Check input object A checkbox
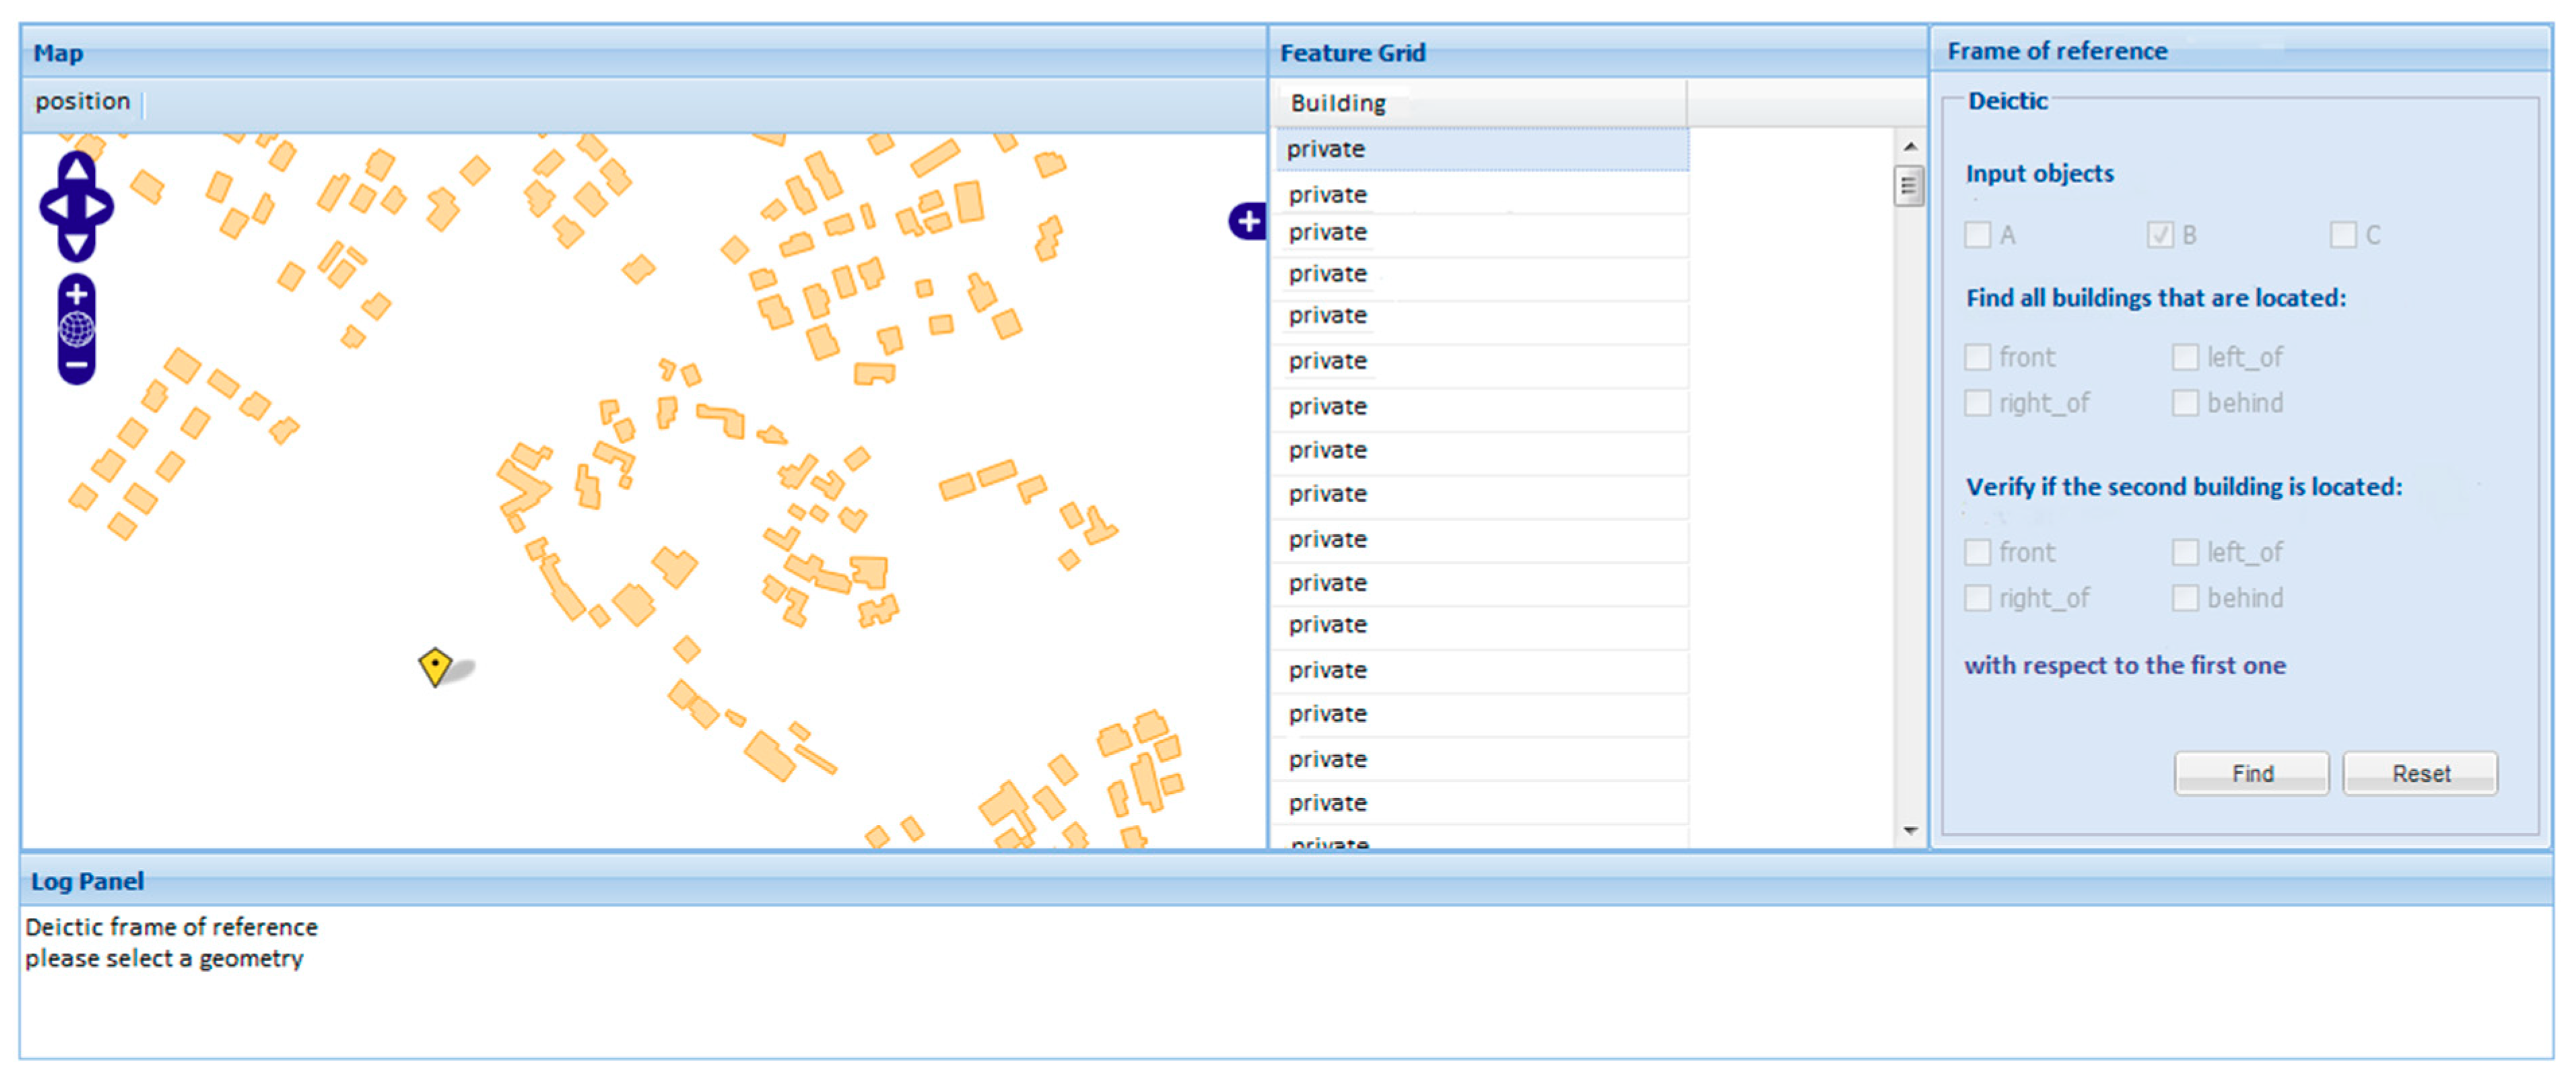 point(1977,235)
